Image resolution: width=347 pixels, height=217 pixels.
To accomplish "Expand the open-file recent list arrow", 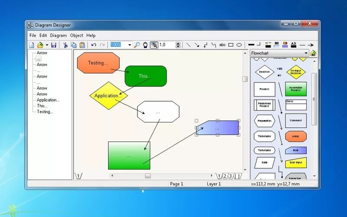I will coord(47,45).
